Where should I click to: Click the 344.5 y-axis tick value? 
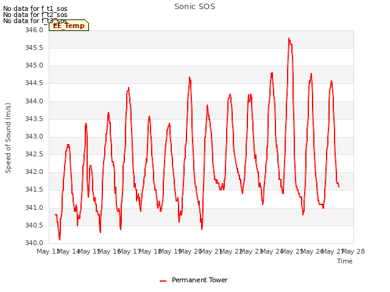point(34,83)
